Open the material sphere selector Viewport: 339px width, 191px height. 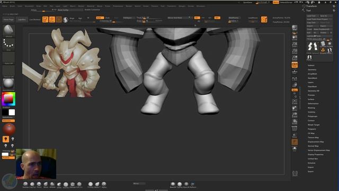(x=8, y=84)
